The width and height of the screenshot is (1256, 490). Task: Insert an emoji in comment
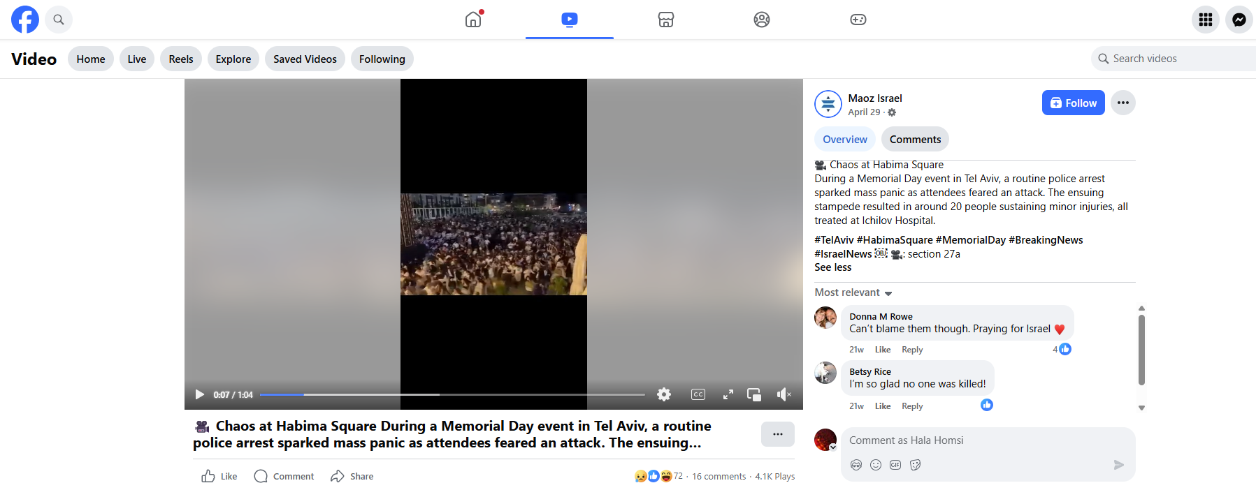pos(876,465)
